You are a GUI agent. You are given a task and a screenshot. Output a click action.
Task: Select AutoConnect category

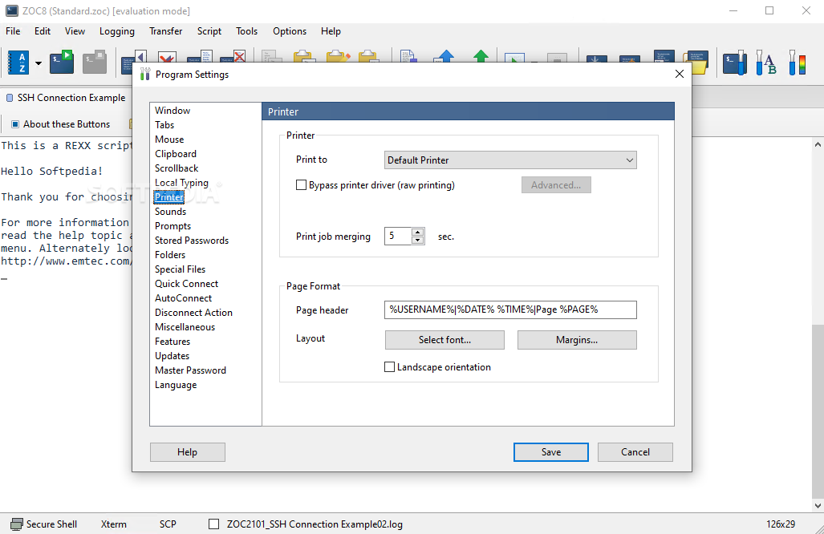[x=183, y=298]
